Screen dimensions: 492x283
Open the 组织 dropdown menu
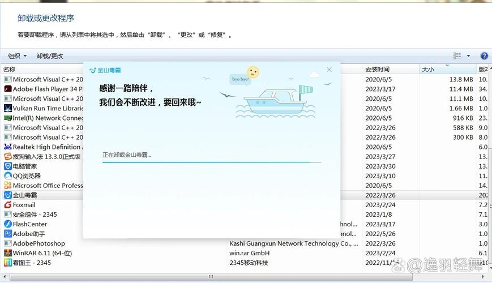pos(17,56)
